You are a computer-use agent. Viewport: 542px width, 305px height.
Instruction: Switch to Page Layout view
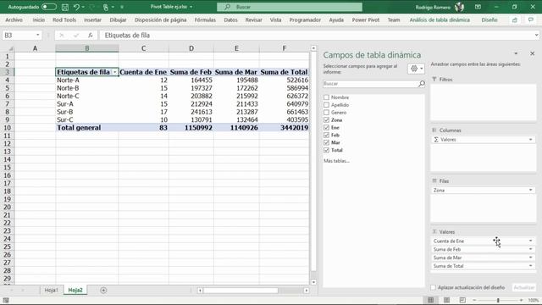pyautogui.click(x=446, y=300)
